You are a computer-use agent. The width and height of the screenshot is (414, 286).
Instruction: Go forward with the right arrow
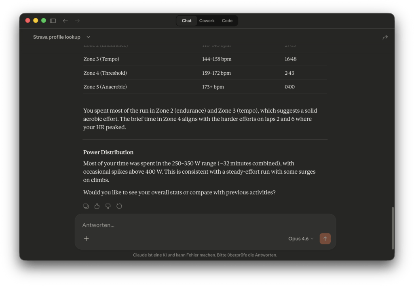click(77, 21)
